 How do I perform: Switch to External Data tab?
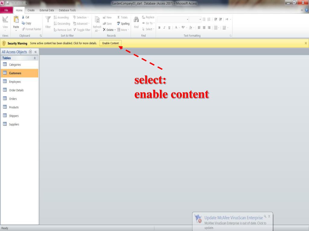click(x=47, y=10)
